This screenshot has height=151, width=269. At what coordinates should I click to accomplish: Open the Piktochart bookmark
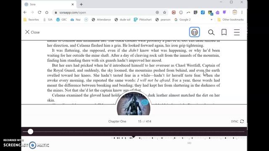(x=143, y=20)
